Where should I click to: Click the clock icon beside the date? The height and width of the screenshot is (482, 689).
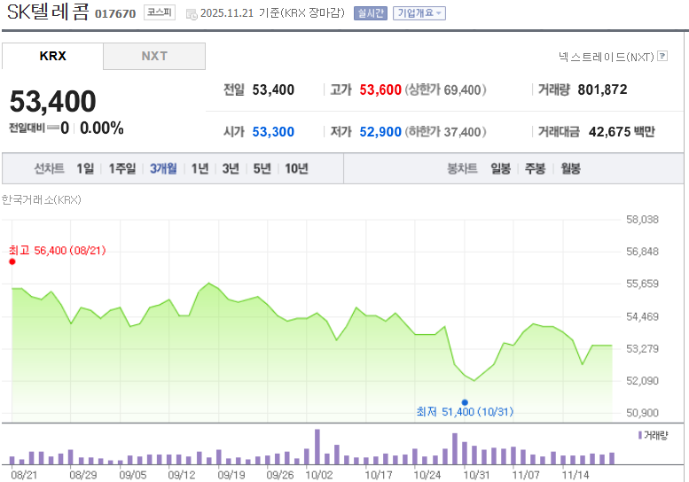click(192, 14)
